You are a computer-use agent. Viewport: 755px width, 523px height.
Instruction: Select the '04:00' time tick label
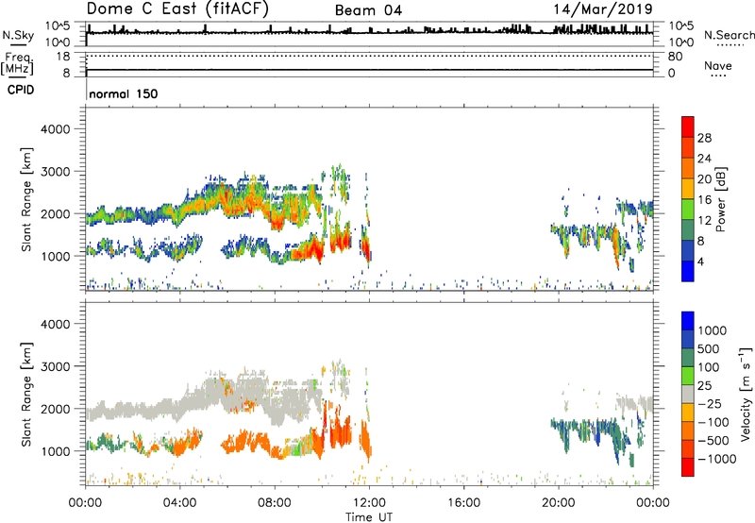(179, 503)
